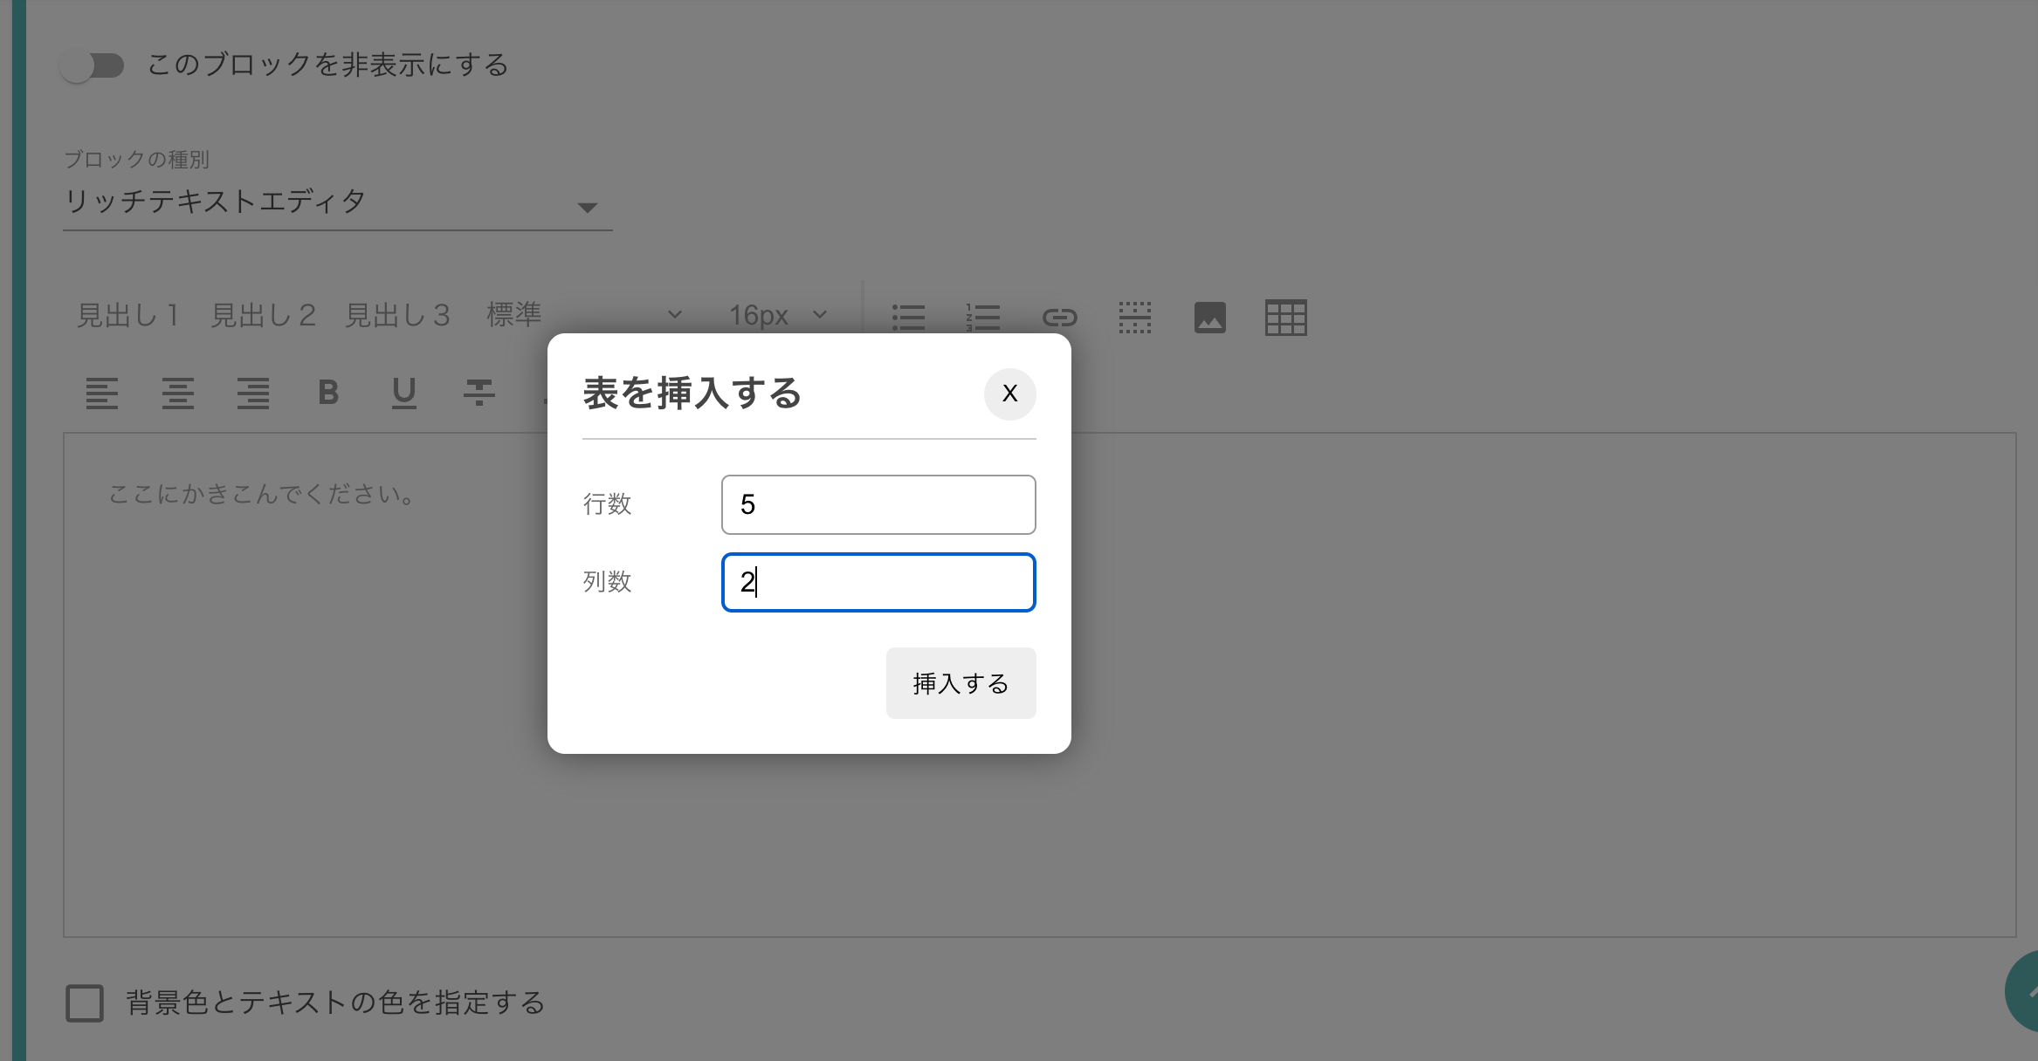Apply the 見出し1 heading style
2038x1061 pixels.
coord(127,315)
